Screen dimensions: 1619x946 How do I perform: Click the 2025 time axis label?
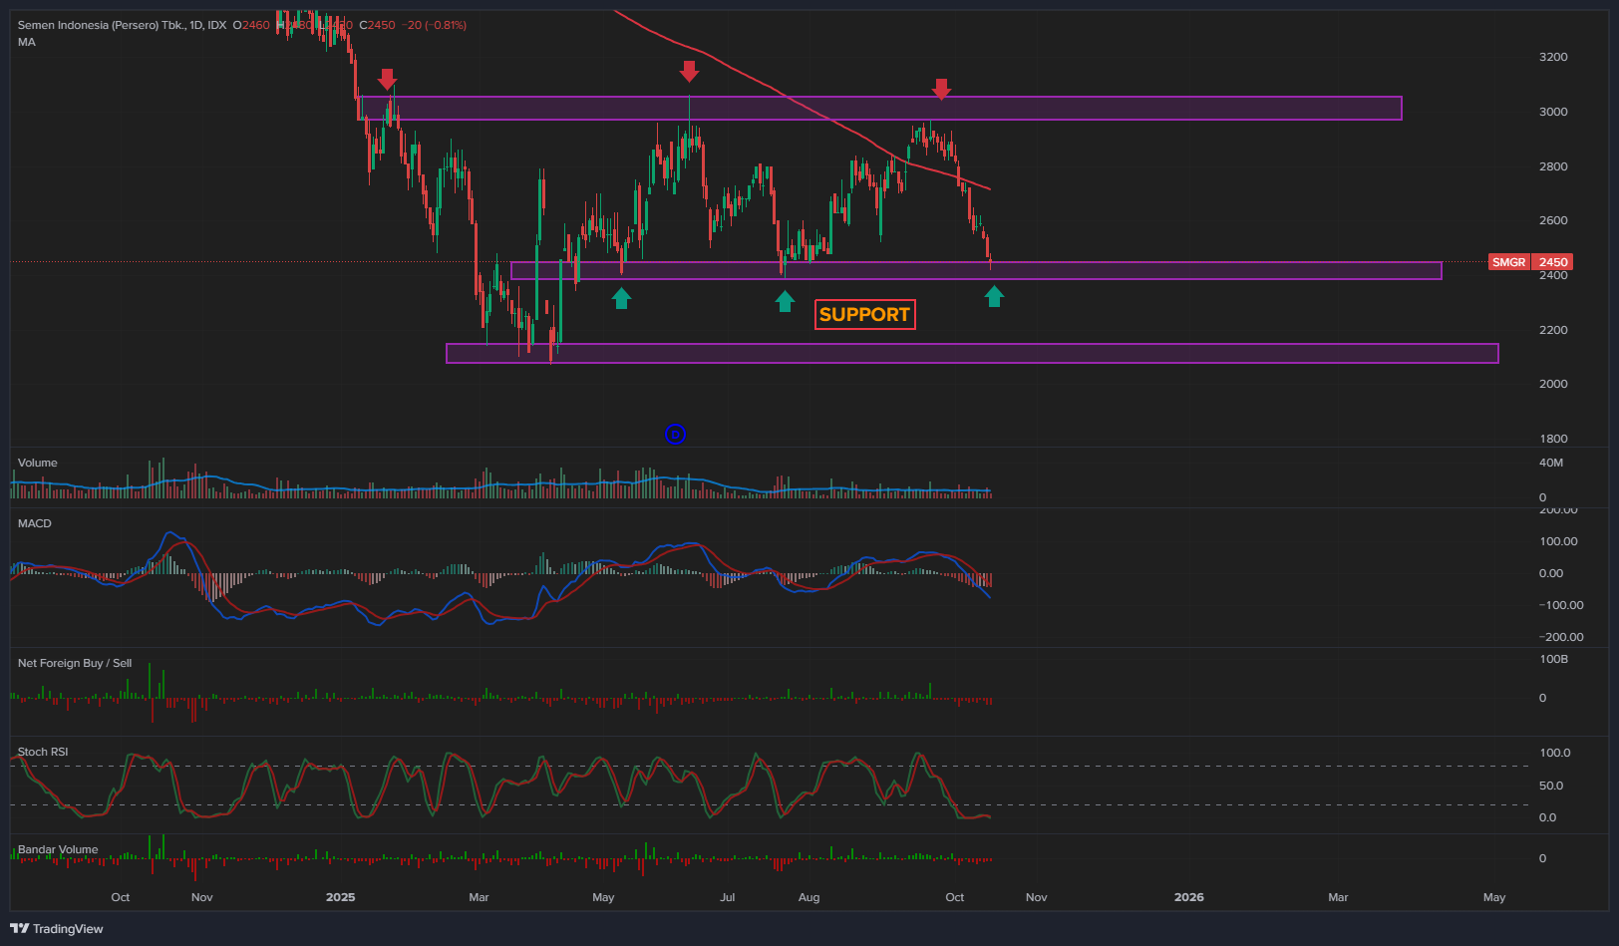(341, 897)
